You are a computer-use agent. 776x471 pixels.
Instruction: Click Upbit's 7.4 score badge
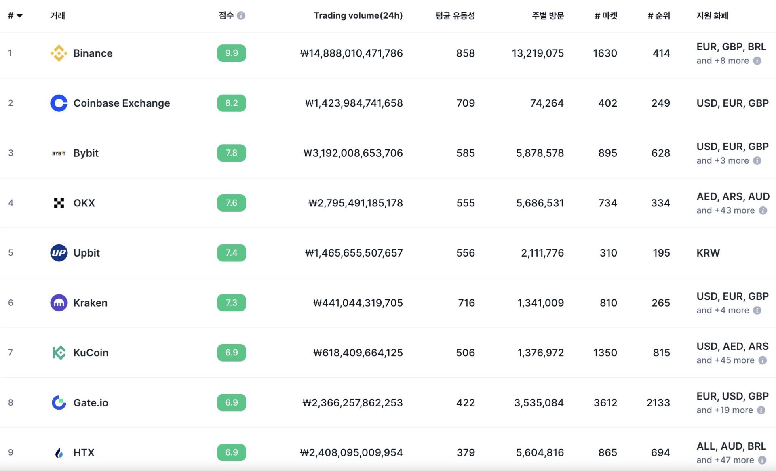click(232, 252)
